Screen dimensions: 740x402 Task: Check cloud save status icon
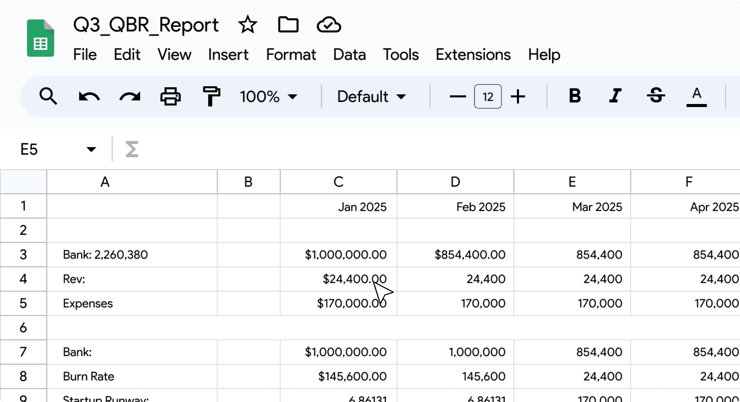pos(329,25)
